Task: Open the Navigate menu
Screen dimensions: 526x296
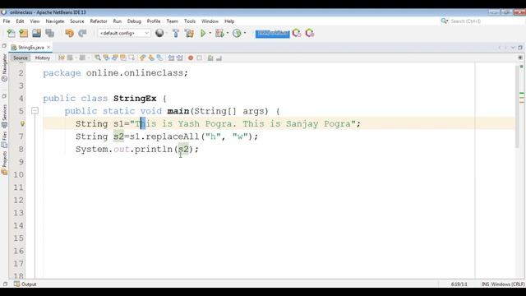Action: point(55,21)
